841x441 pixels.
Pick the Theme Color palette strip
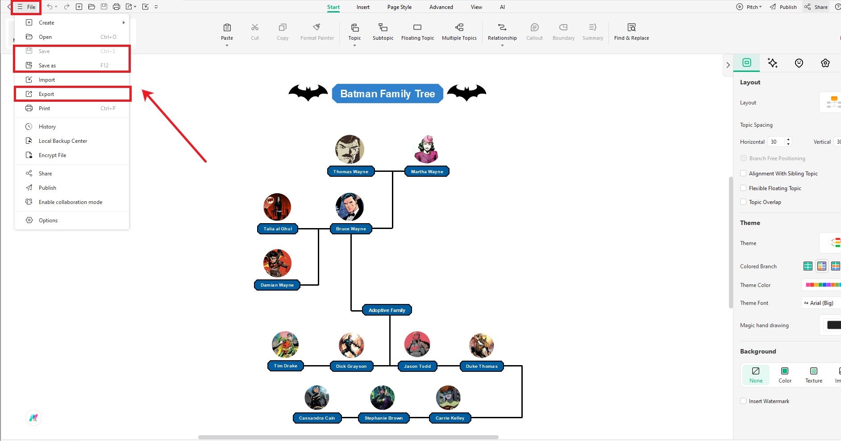point(823,285)
